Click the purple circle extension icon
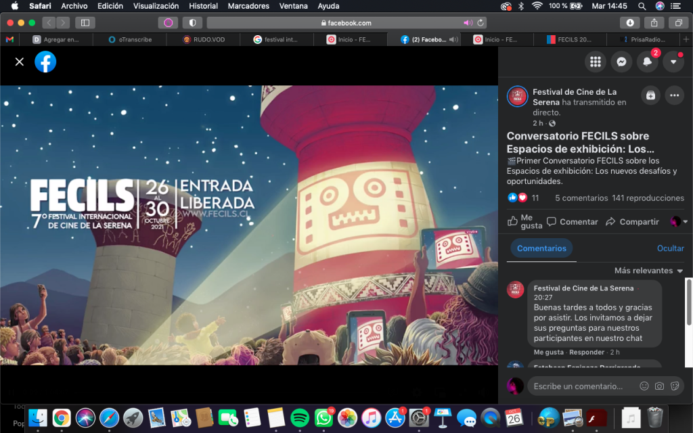Image resolution: width=693 pixels, height=433 pixels. pyautogui.click(x=168, y=22)
